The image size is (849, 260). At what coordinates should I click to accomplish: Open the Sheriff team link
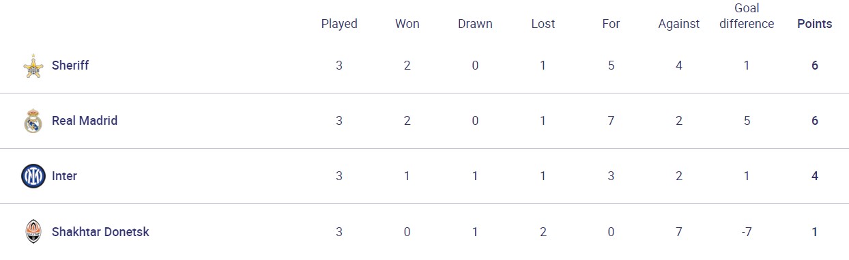pos(70,66)
